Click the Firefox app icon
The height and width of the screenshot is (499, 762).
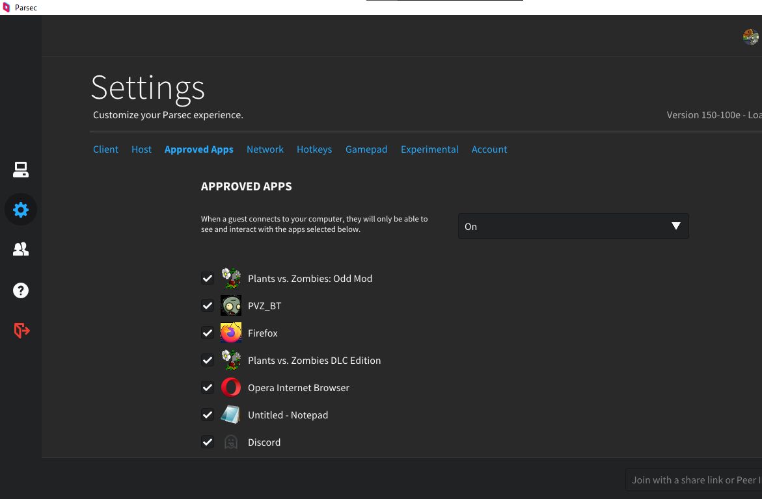[x=231, y=333]
